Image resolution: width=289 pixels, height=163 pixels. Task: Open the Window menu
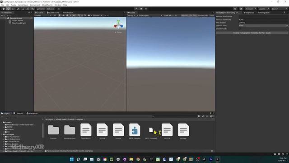[x=58, y=5]
